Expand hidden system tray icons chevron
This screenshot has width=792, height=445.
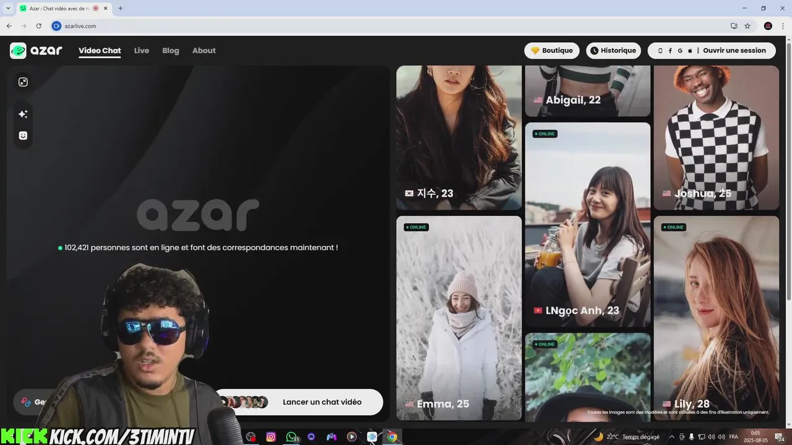(x=671, y=437)
